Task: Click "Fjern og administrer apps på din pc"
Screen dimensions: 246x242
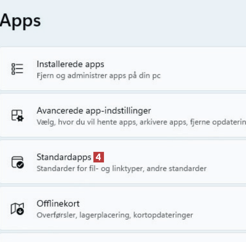Action: point(99,75)
